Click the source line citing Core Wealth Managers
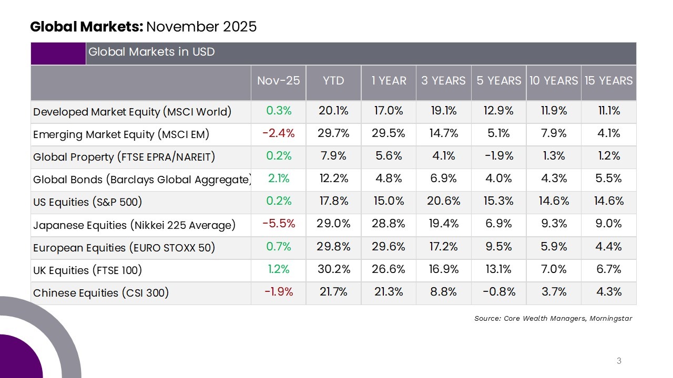673x378 pixels. (x=553, y=318)
